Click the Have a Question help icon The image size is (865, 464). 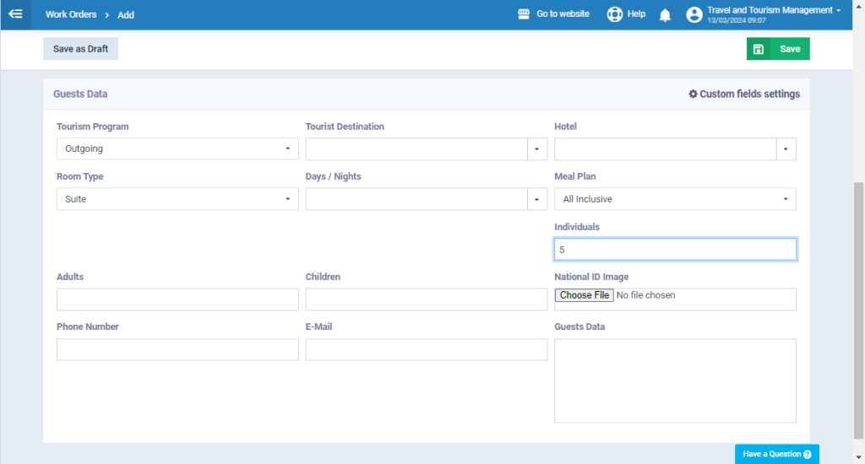808,455
